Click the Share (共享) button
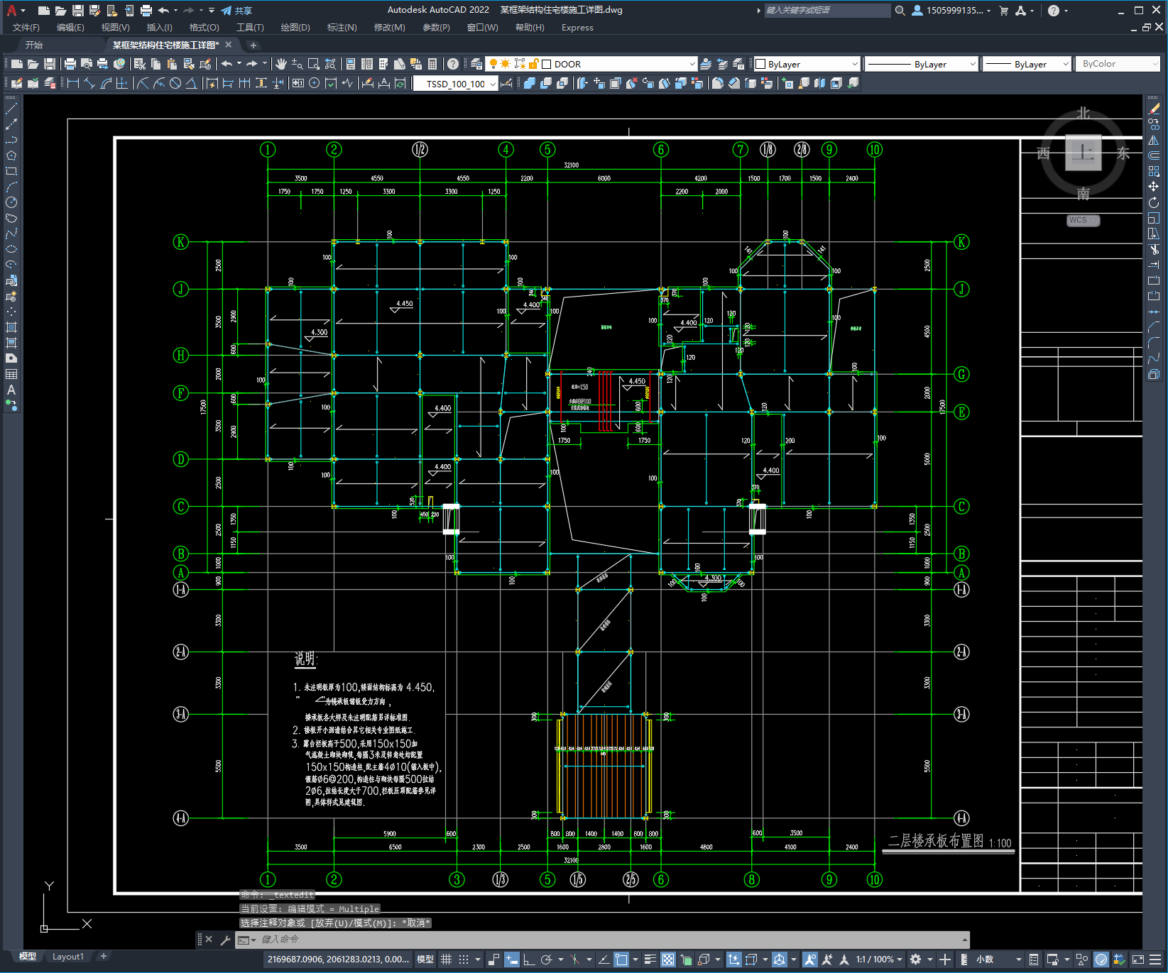Image resolution: width=1168 pixels, height=973 pixels. (x=236, y=11)
